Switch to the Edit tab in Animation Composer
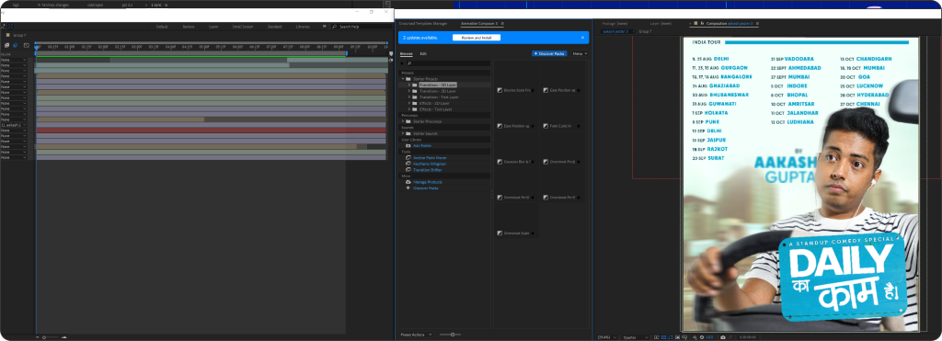Image resolution: width=942 pixels, height=341 pixels. 423,53
